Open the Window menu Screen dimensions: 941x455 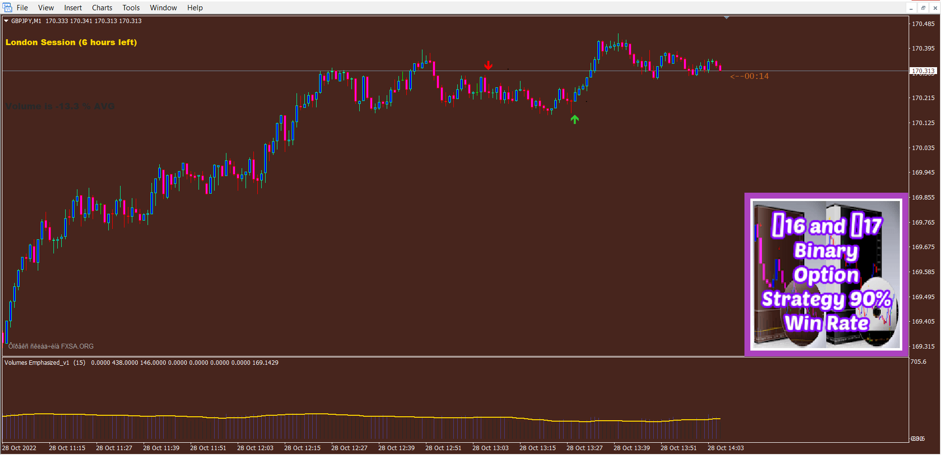pos(163,8)
